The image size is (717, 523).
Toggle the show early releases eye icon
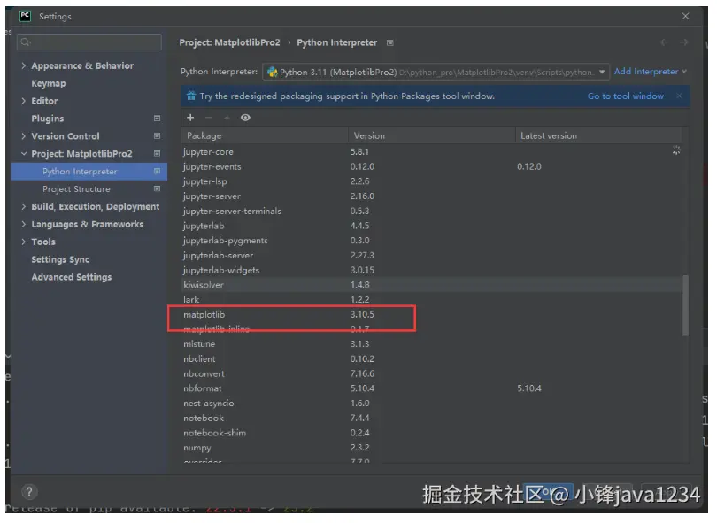245,118
